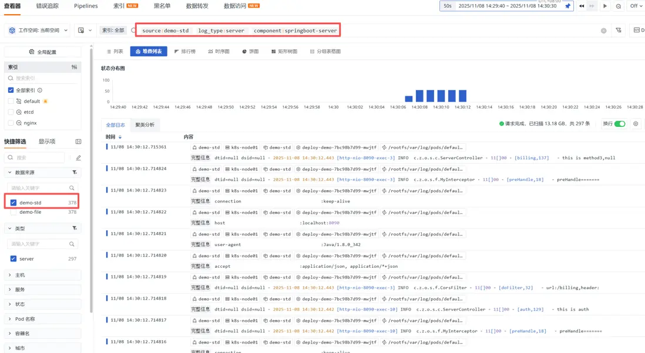
Task: Clear the search query with the X icon
Action: (603, 31)
